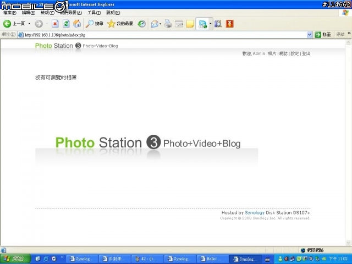Click the Skype toolbar icon
This screenshot has height=264, width=352.
tap(202, 24)
